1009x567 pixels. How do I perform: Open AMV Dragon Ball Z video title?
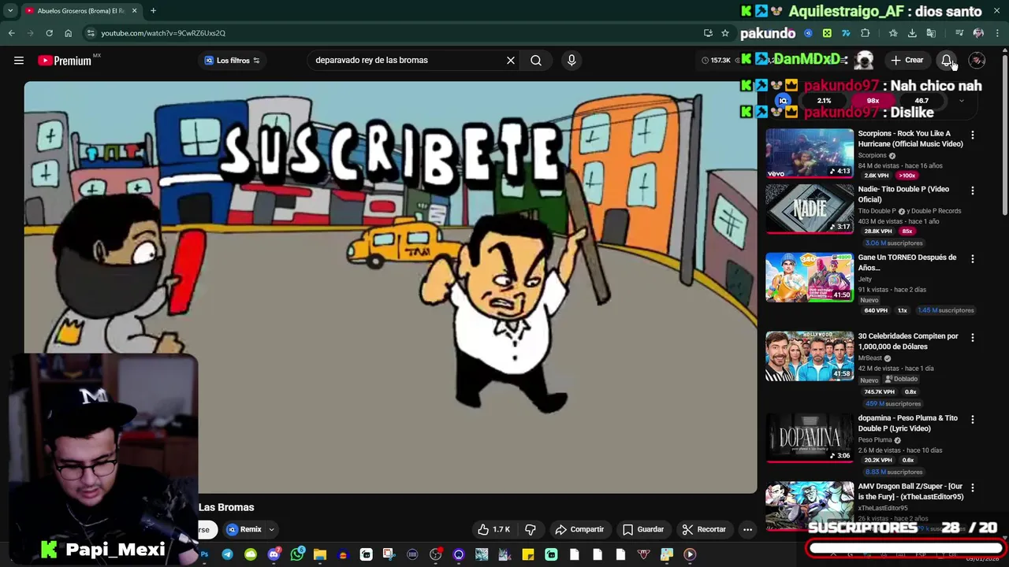tap(910, 491)
